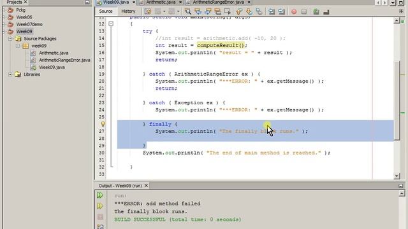Select the Libraries folder
This screenshot has width=408, height=229.
pyautogui.click(x=32, y=74)
